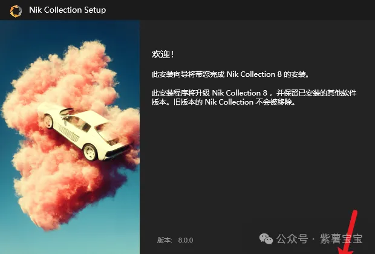The width and height of the screenshot is (375, 254).
Task: Click the 版本: label
Action: (x=165, y=240)
